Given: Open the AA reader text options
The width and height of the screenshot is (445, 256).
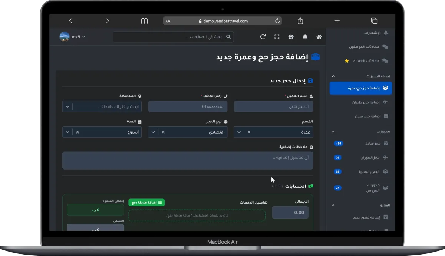Looking at the screenshot, I should [168, 21].
